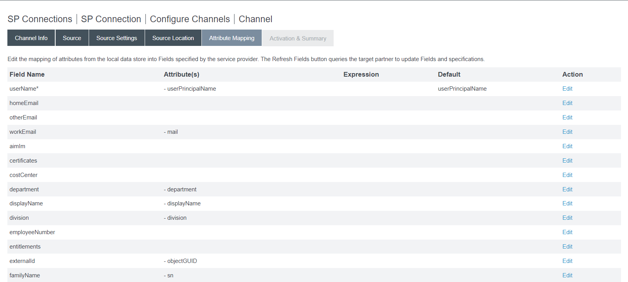Open the Source Settings tab

[117, 38]
